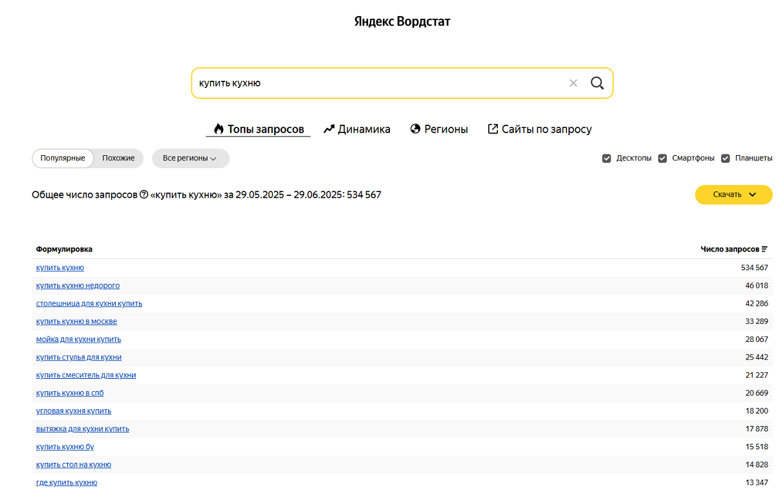Screen dimensions: 776x490
Task: Open купить кухню в москве query
Action: point(76,321)
